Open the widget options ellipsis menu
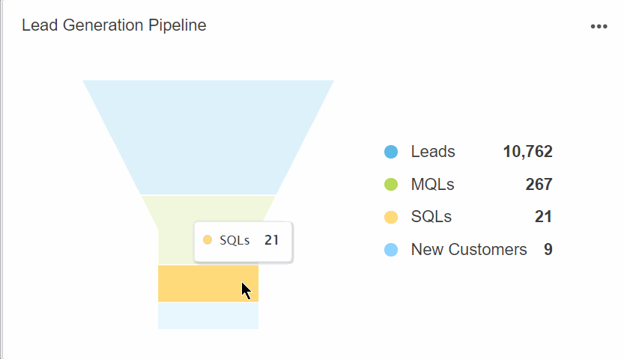 (x=599, y=26)
